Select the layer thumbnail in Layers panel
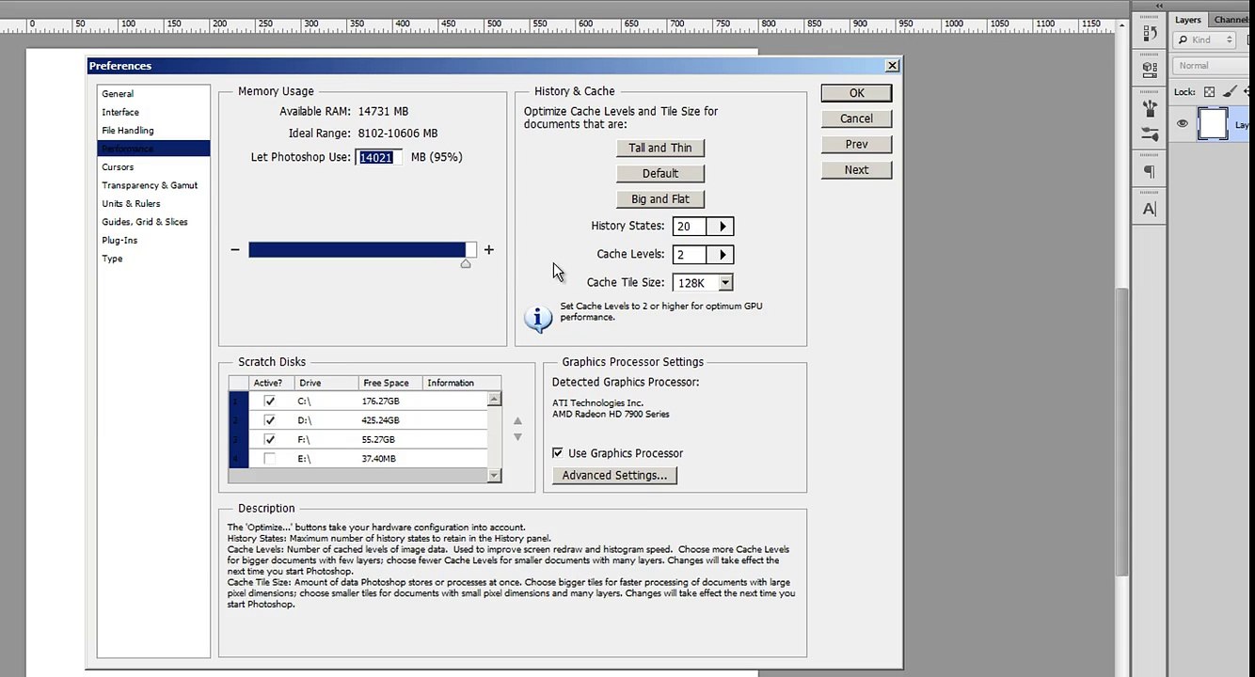This screenshot has height=677, width=1255. [x=1212, y=124]
